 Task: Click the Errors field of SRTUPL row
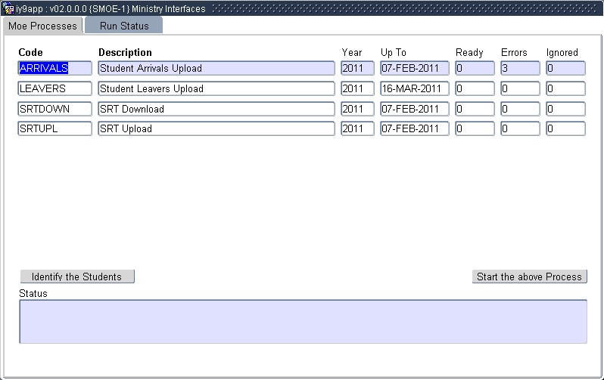tap(520, 128)
